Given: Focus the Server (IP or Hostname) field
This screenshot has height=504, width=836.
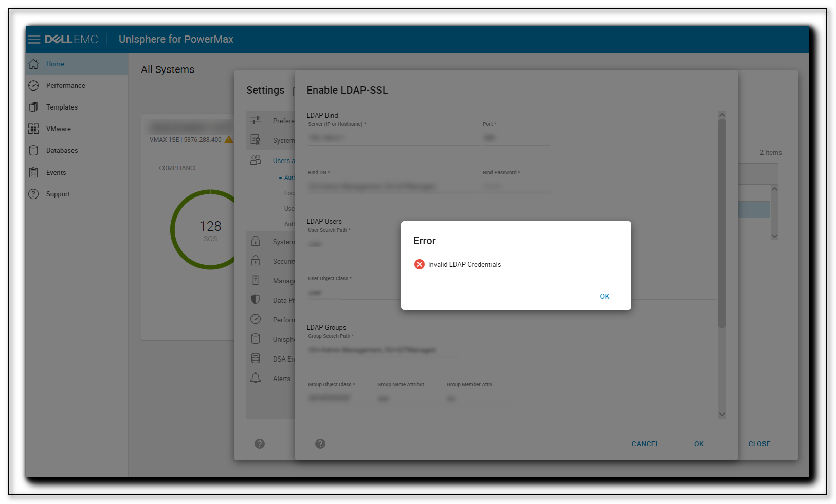Looking at the screenshot, I should click(393, 138).
